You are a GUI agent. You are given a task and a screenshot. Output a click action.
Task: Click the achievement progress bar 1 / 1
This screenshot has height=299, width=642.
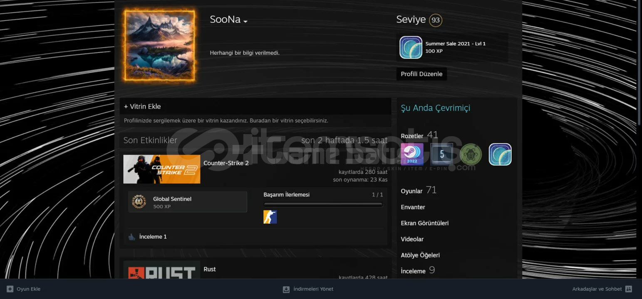[323, 204]
